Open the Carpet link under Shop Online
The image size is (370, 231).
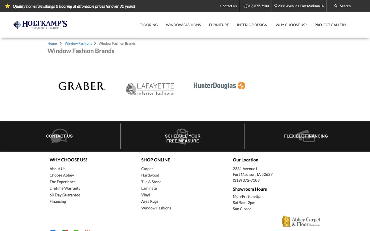coord(147,169)
